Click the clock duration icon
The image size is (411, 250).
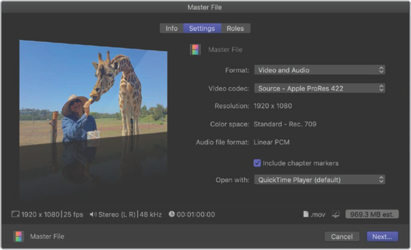(x=172, y=214)
